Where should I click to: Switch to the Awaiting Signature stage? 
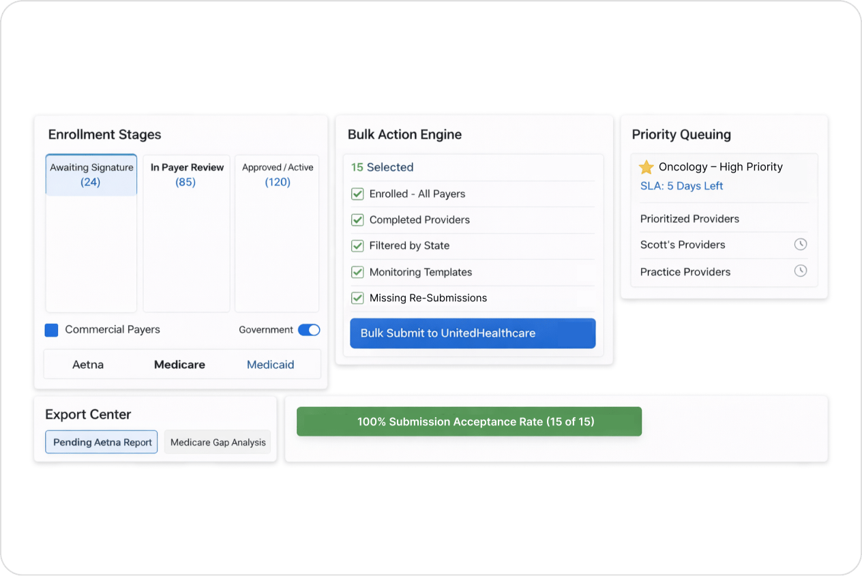pyautogui.click(x=91, y=175)
